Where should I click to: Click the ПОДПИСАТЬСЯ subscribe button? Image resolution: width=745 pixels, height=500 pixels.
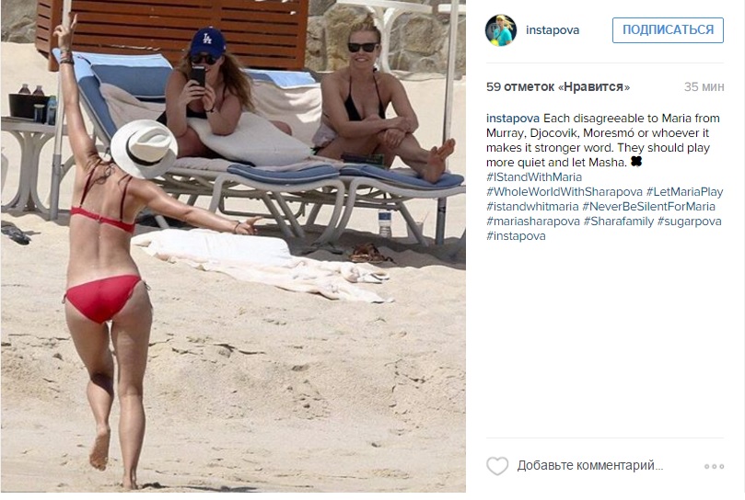668,30
